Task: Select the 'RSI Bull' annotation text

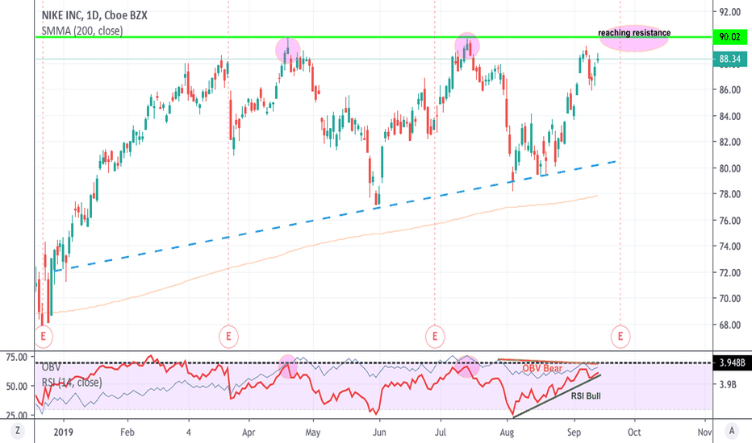Action: tap(586, 396)
